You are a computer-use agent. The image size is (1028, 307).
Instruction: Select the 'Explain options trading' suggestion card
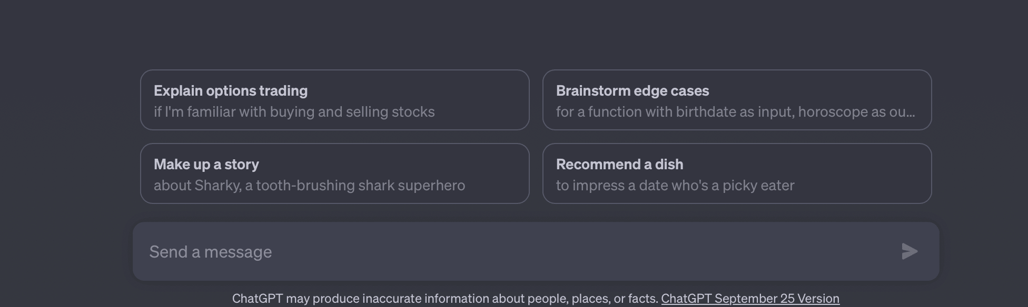(335, 100)
